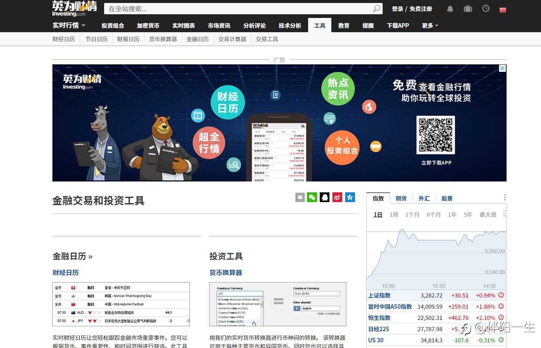Screen dimensions: 541x348
Task: Click clock icon beside 富时中国A50指数
Action: [501, 306]
